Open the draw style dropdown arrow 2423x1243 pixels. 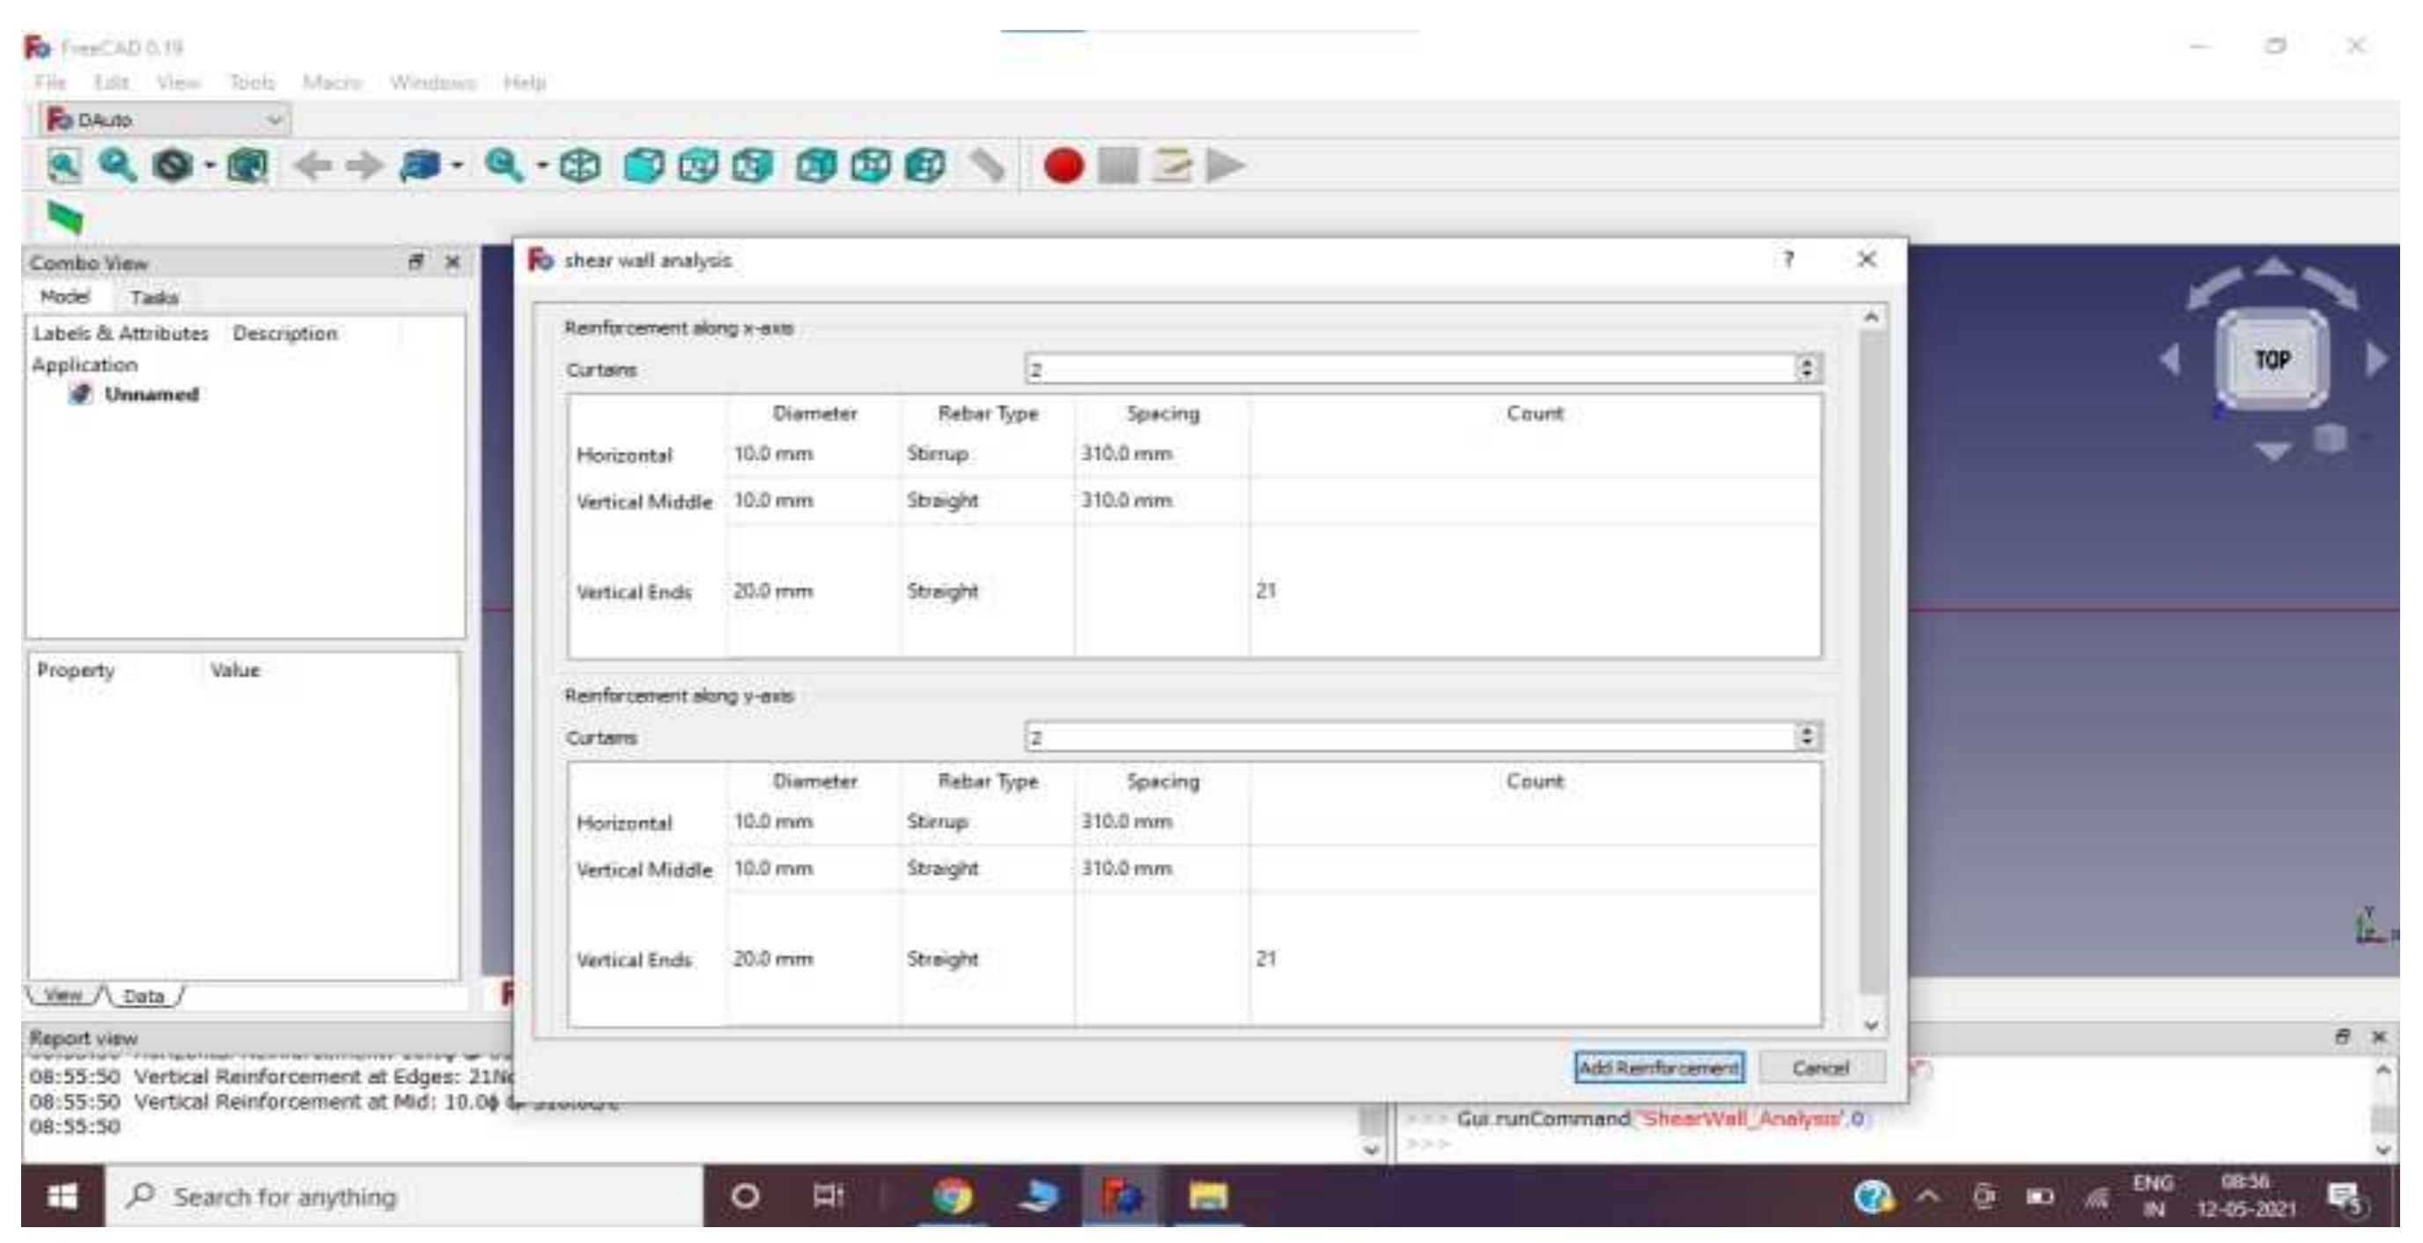[x=210, y=165]
